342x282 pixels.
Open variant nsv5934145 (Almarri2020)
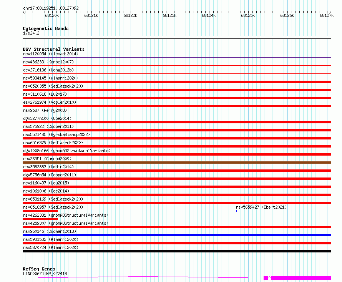point(51,78)
